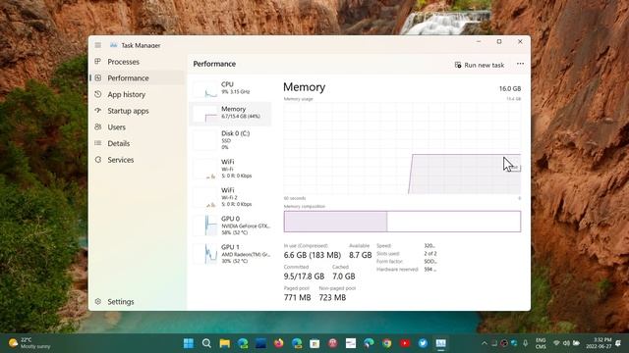Click the Cached 7.0 GB value
The height and width of the screenshot is (353, 629).
point(344,277)
